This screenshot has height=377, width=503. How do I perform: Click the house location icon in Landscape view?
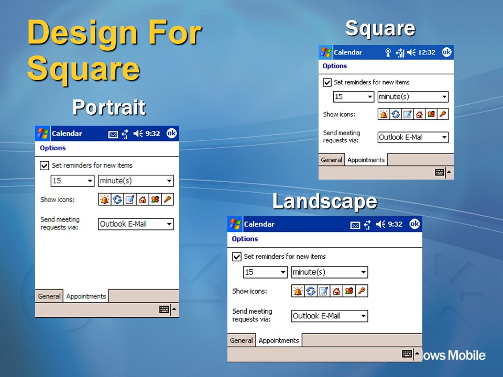click(336, 291)
